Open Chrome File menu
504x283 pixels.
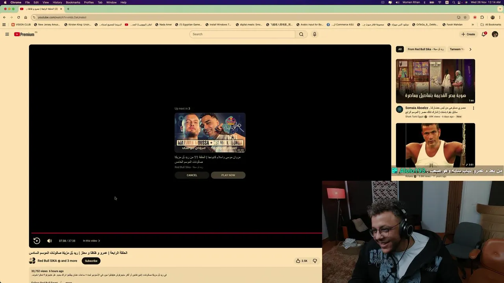pyautogui.click(x=27, y=2)
